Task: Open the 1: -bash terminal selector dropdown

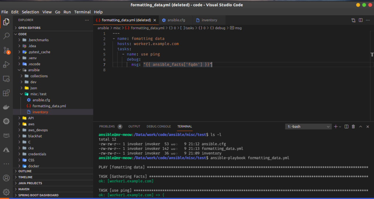Action: [308, 127]
